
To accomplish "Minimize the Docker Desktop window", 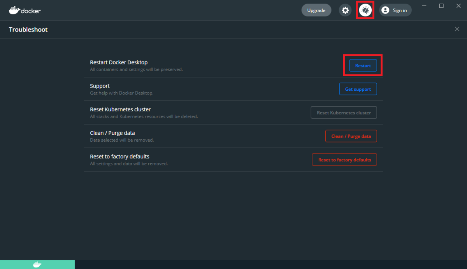I will (x=425, y=6).
